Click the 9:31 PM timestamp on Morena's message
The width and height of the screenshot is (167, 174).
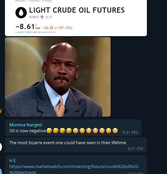coord(130,132)
